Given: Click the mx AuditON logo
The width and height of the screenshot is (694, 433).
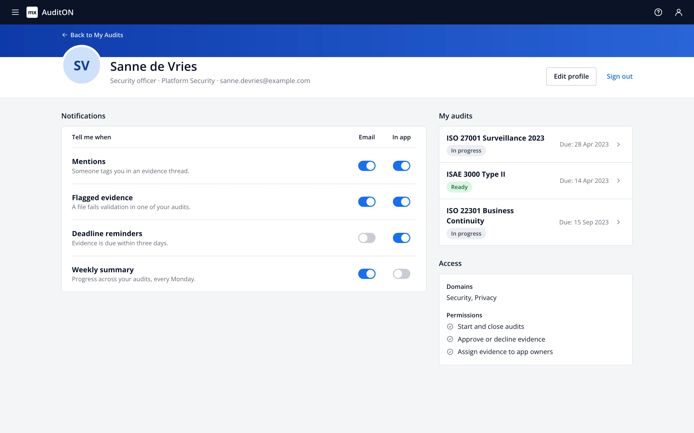Looking at the screenshot, I should (50, 12).
